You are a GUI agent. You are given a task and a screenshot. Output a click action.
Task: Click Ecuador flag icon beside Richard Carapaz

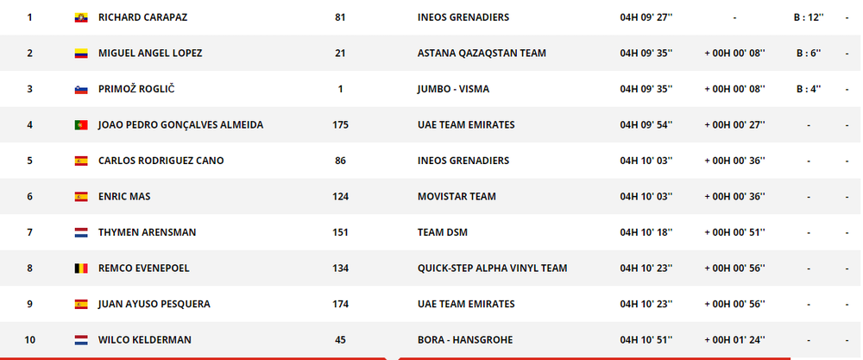81,17
